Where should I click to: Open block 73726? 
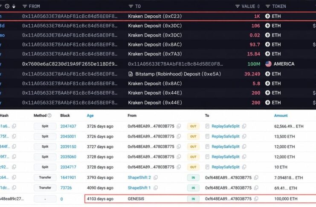click(66, 188)
